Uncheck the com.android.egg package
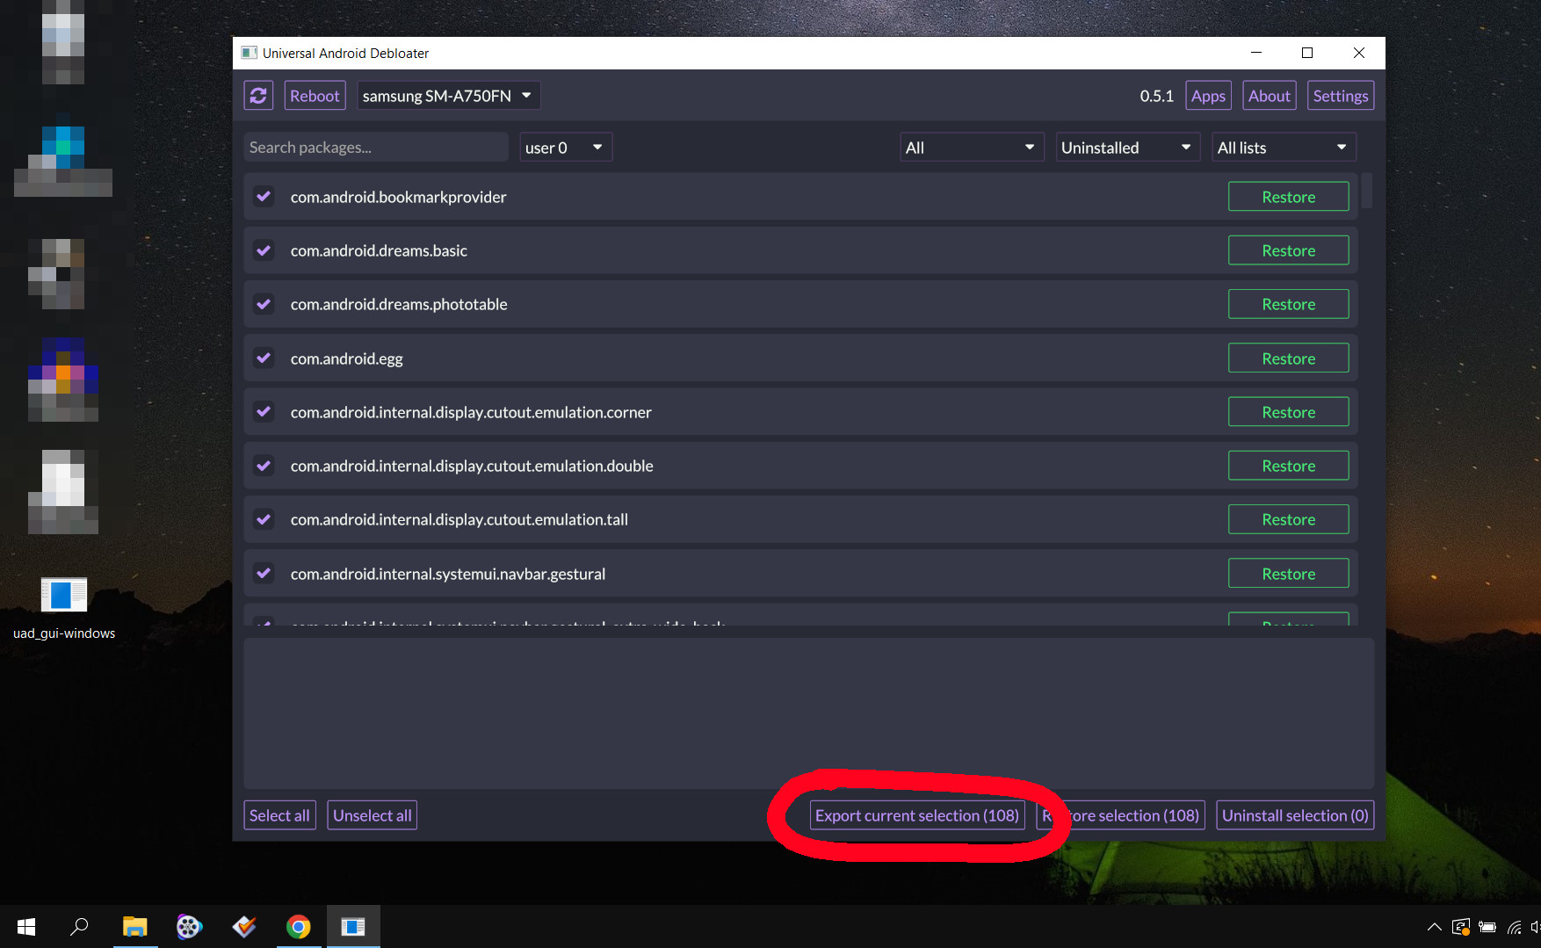Screen dimensions: 1541x948 [x=264, y=358]
